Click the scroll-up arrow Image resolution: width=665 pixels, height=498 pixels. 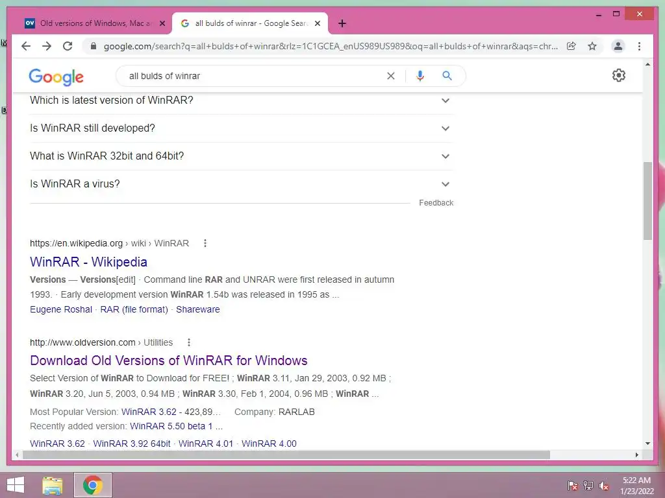(x=647, y=64)
